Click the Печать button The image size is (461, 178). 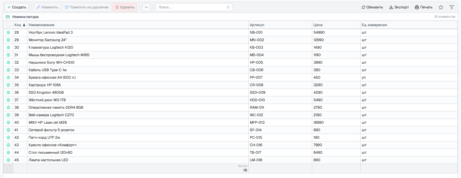pos(424,7)
